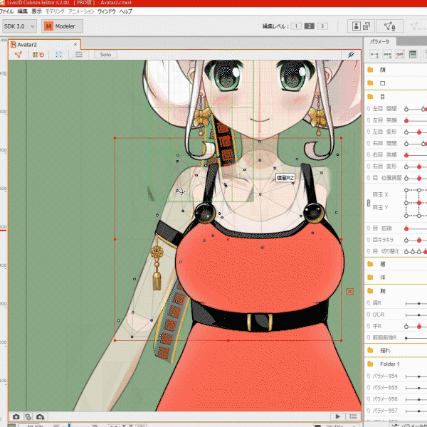Toggle the lock for 左目 開閉 parameter
This screenshot has width=427, height=427.
tap(369, 109)
